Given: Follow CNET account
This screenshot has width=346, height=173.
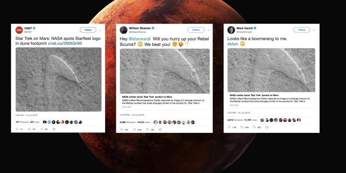Looking at the screenshot, I should [88, 30].
